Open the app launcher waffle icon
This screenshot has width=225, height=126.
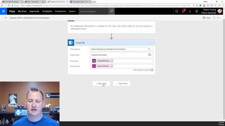click(x=4, y=11)
